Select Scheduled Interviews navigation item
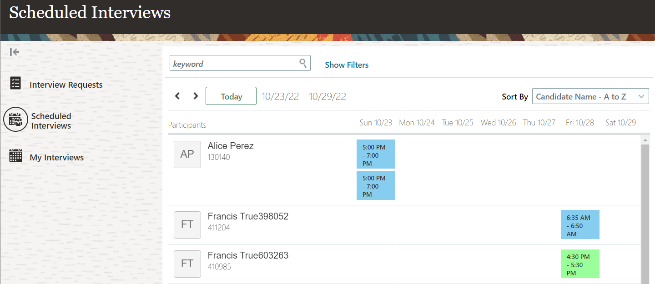Image resolution: width=655 pixels, height=284 pixels. 51,121
